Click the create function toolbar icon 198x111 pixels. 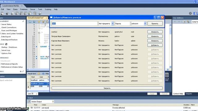pyautogui.click(x=30, y=13)
